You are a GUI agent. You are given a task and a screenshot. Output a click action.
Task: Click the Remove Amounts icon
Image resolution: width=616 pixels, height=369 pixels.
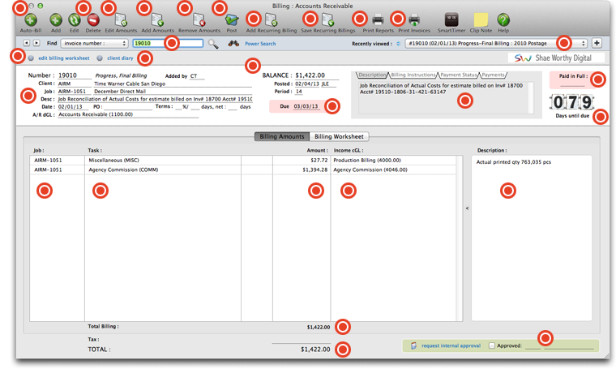tap(199, 20)
